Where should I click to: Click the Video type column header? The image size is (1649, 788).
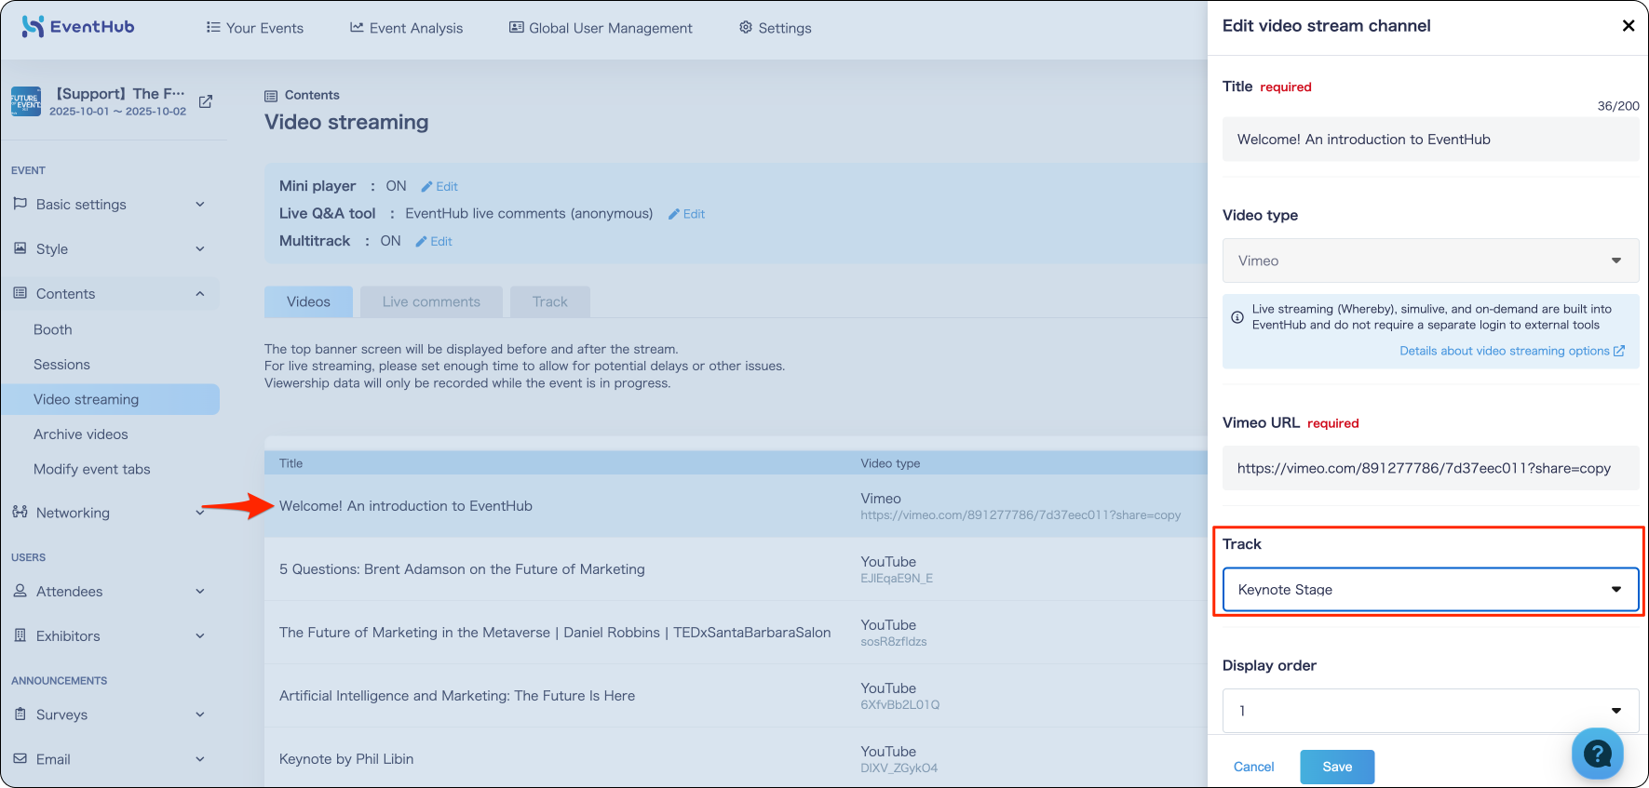890,463
